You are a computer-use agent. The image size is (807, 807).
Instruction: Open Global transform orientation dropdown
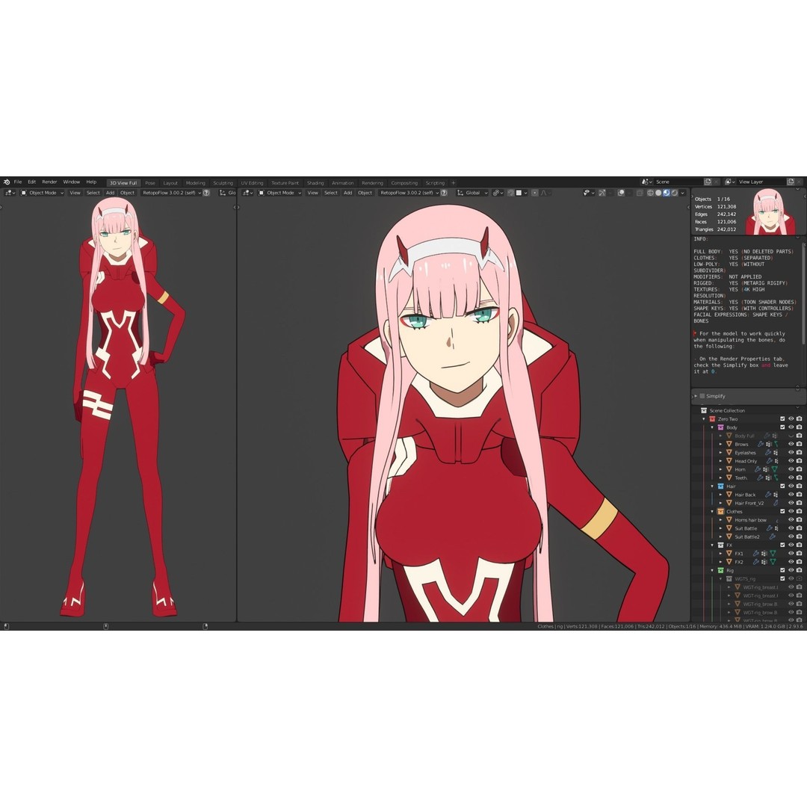(472, 193)
